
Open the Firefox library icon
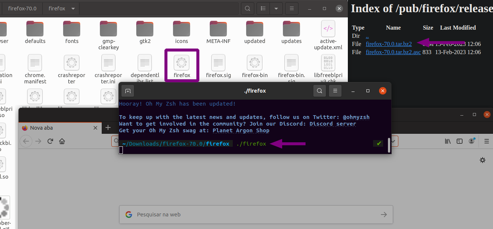pyautogui.click(x=448, y=141)
